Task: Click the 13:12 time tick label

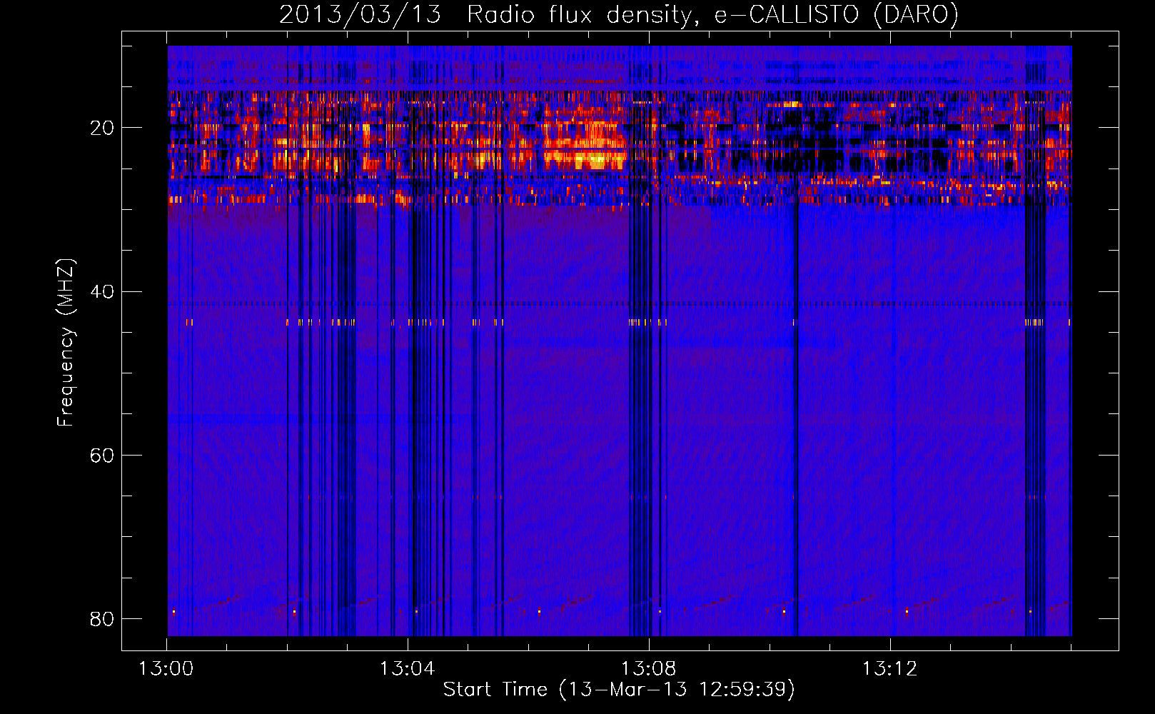Action: 889,669
